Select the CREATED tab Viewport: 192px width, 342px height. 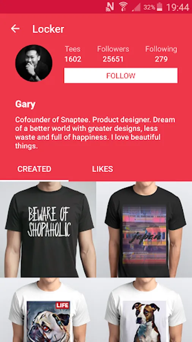tap(34, 169)
